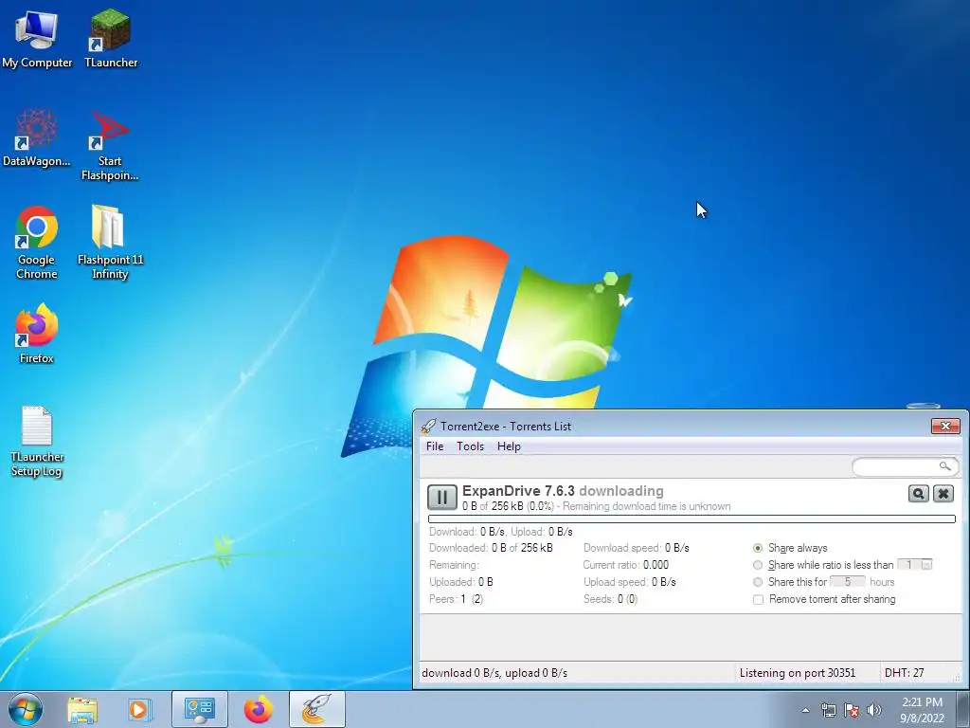Open the File menu in Torrent2exe
The image size is (970, 728).
click(434, 446)
